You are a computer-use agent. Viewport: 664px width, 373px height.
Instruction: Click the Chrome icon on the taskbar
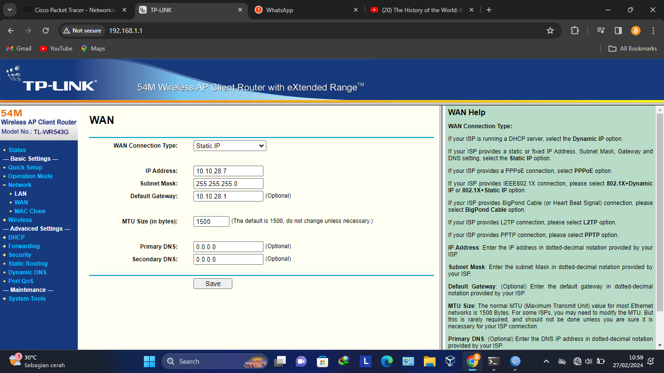point(472,361)
